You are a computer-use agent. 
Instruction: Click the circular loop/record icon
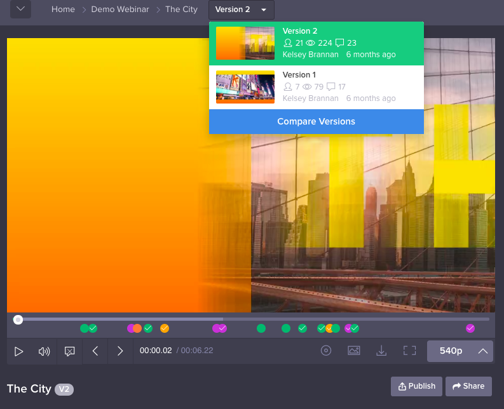[x=326, y=351]
